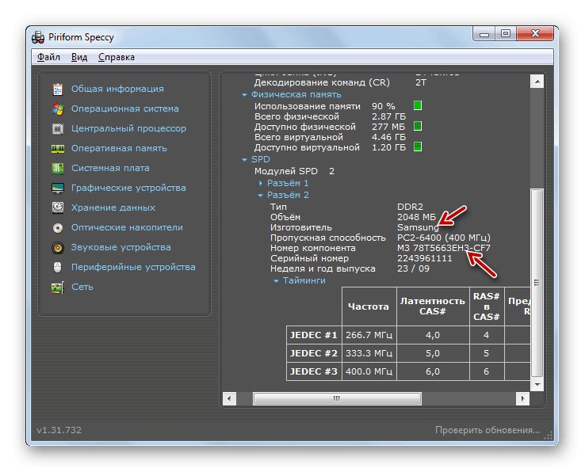
Task: Click green graph icon beside Доступно физической
Action: [x=418, y=127]
